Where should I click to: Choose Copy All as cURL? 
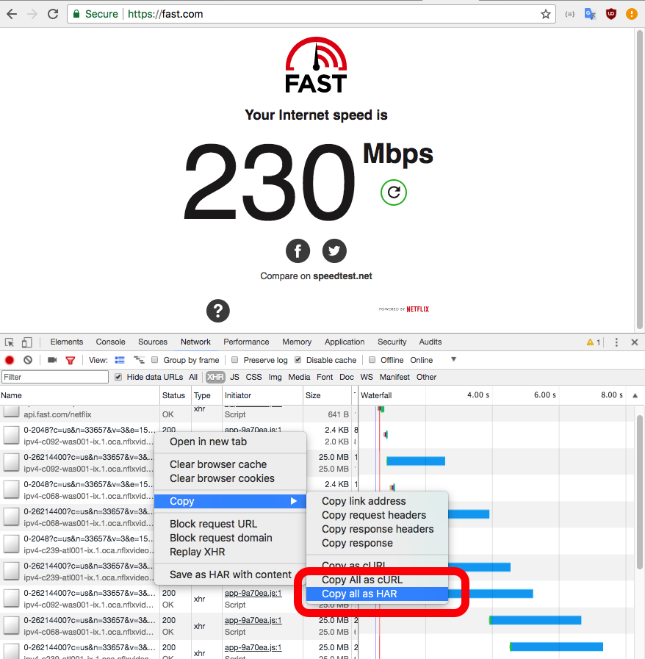click(377, 580)
